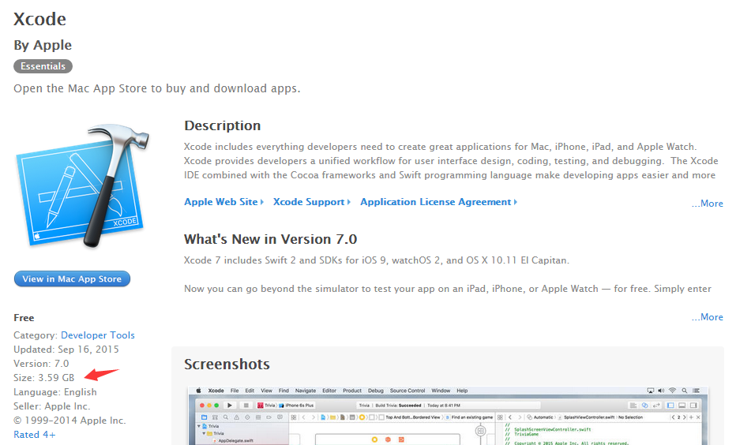Open the Navigate menu in Xcode screenshot

click(x=306, y=391)
